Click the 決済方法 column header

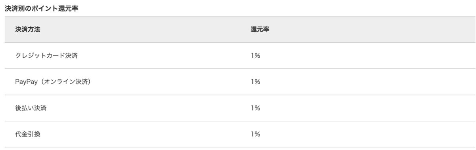pyautogui.click(x=28, y=30)
